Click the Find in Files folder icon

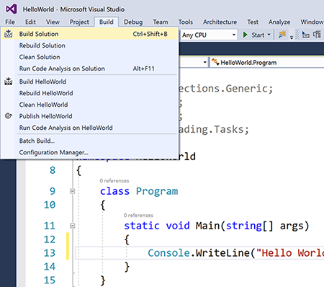click(x=282, y=35)
